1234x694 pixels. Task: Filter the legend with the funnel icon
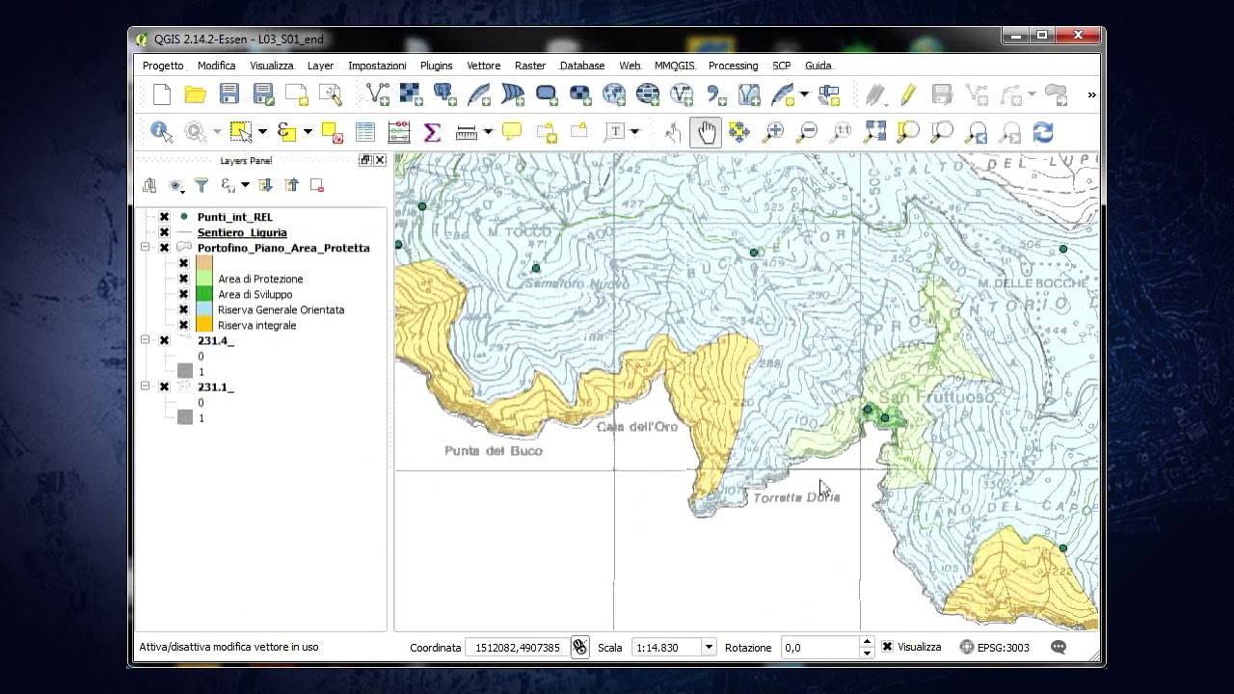(201, 185)
